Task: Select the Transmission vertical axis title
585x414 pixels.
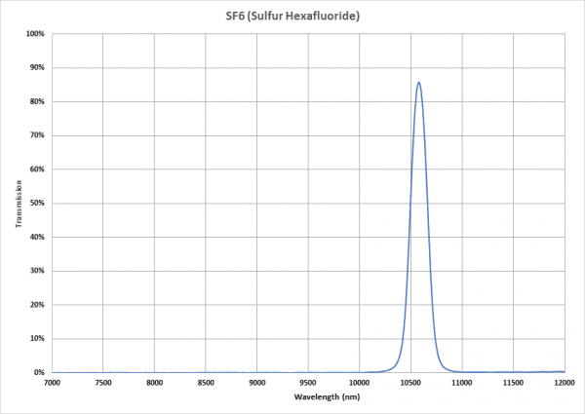Action: (19, 203)
